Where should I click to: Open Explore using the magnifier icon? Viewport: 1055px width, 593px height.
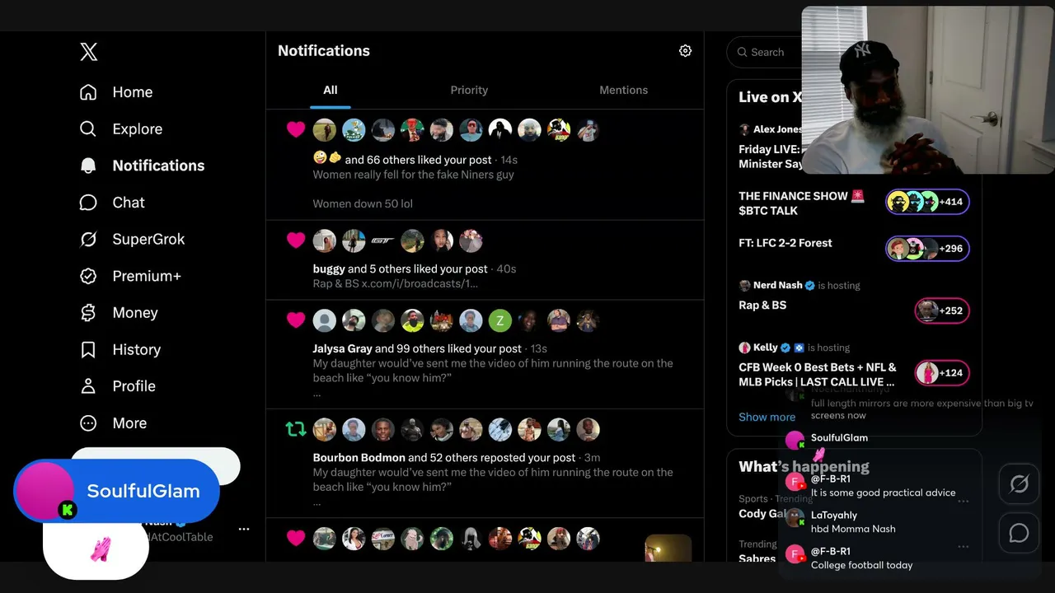pyautogui.click(x=88, y=128)
